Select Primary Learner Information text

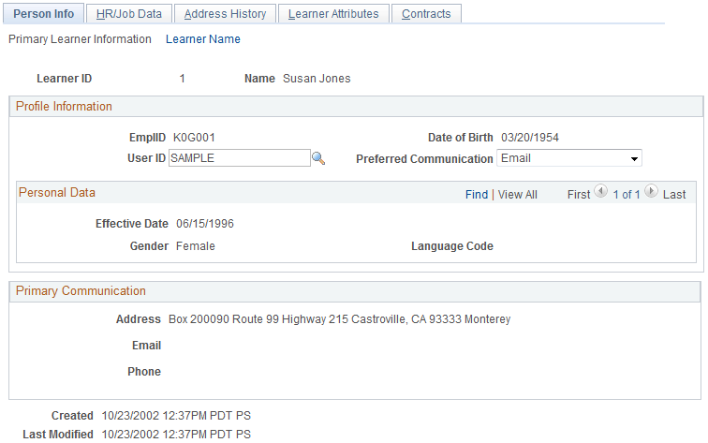click(x=80, y=39)
